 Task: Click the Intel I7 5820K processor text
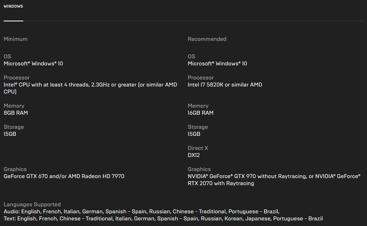tap(225, 85)
